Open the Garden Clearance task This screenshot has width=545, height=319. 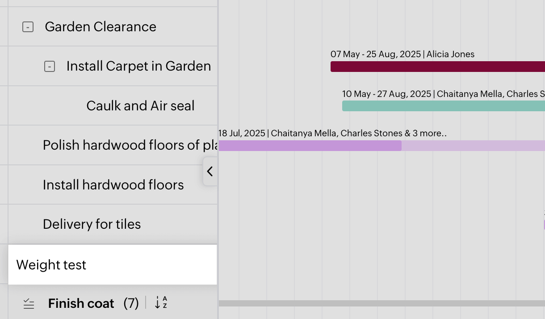pos(101,27)
